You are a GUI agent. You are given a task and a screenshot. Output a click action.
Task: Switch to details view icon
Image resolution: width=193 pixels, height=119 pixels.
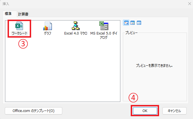(x=139, y=23)
